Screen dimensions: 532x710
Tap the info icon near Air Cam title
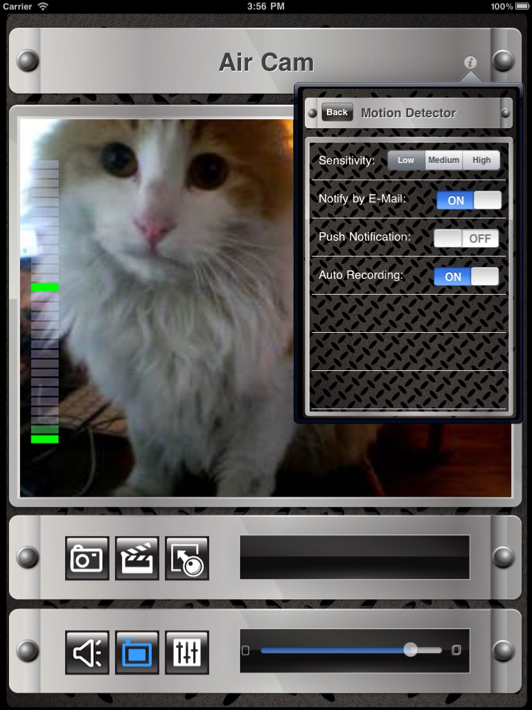point(470,62)
